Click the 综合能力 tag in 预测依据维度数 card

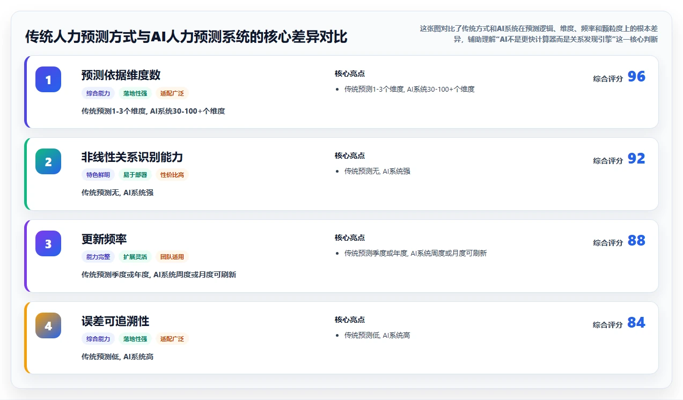[98, 93]
